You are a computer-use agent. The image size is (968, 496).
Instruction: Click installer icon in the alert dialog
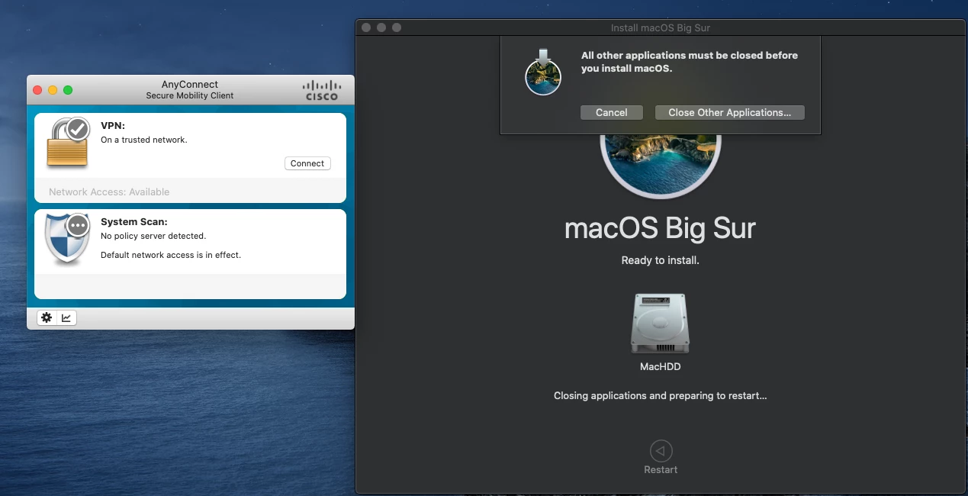click(543, 72)
